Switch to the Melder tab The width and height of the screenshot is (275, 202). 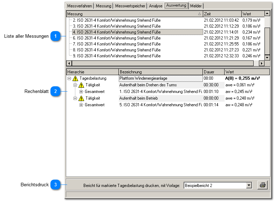(196, 6)
